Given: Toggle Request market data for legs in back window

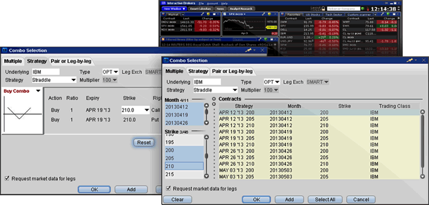Looking at the screenshot, I should tap(7, 179).
